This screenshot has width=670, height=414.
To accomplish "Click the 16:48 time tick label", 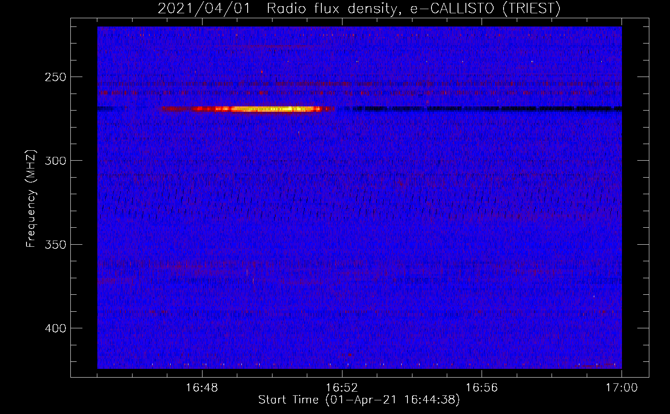I will coord(202,388).
